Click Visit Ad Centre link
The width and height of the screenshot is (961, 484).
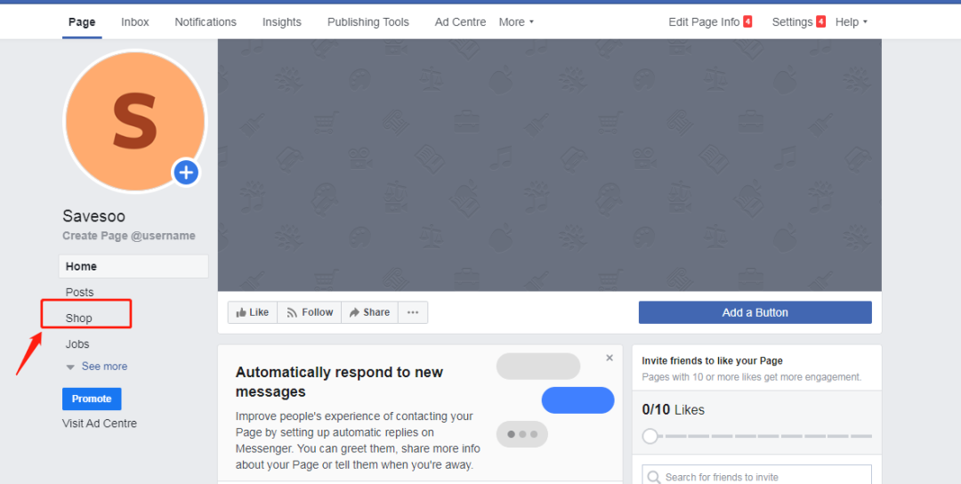click(x=100, y=423)
